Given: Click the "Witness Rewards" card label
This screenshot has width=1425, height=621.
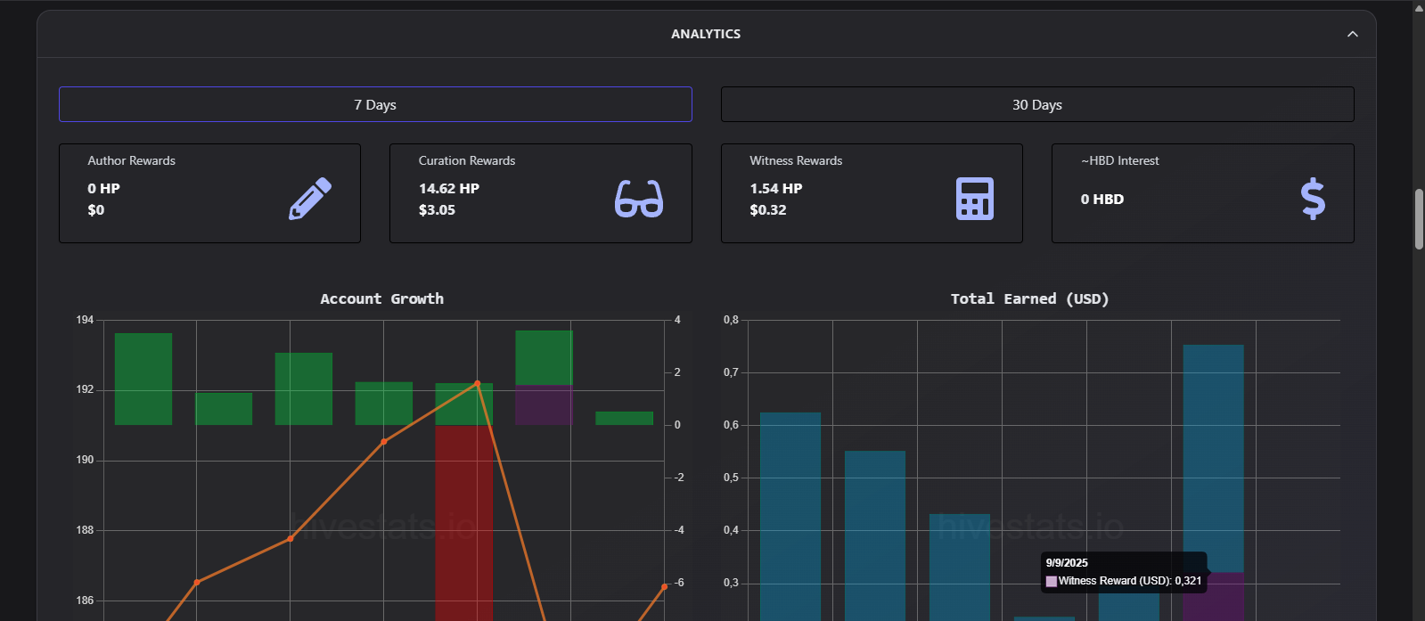Looking at the screenshot, I should tap(796, 160).
